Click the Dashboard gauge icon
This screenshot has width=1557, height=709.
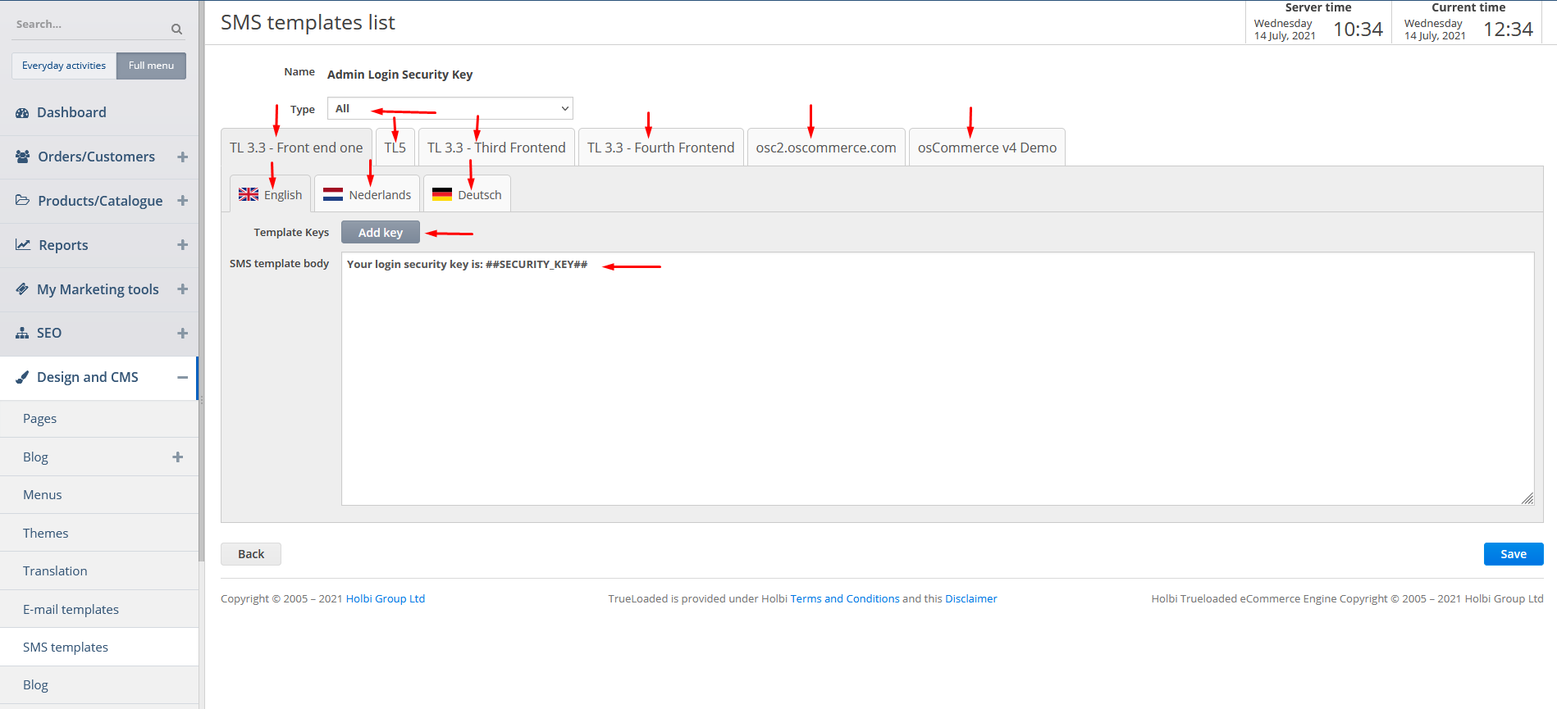(x=22, y=113)
